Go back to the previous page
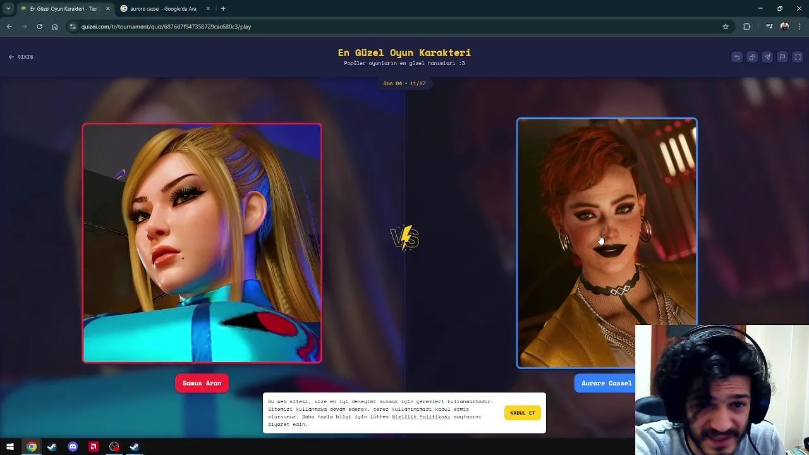The image size is (809, 455). 9,27
